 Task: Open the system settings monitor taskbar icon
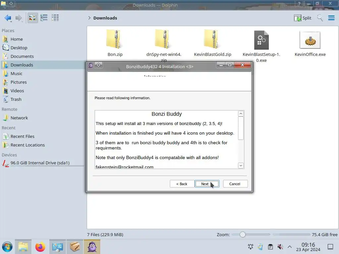[x=58, y=247]
